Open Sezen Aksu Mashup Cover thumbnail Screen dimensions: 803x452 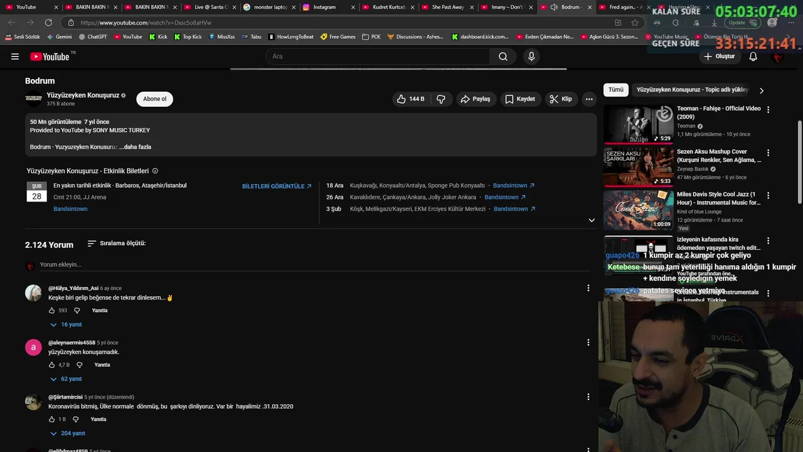639,167
